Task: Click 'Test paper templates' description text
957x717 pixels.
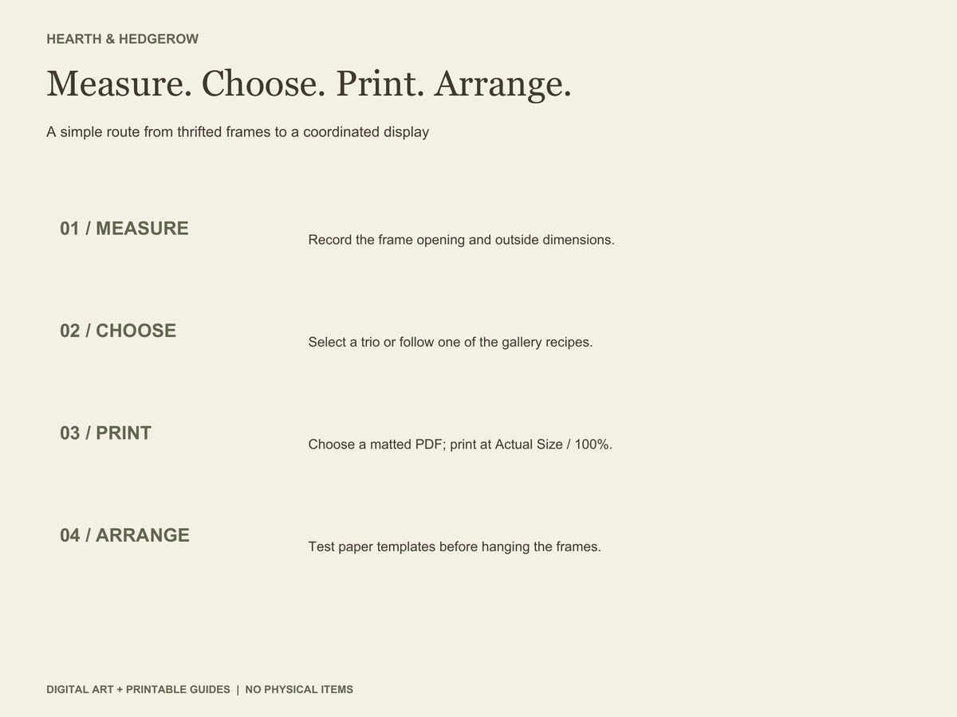Action: [x=455, y=547]
